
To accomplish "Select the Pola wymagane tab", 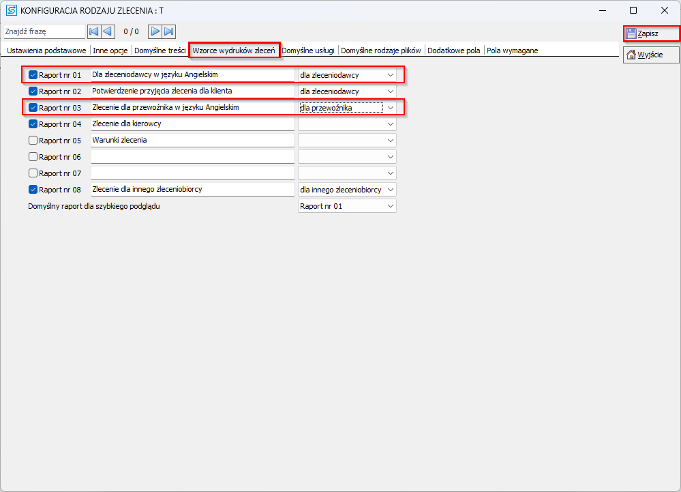I will 512,50.
